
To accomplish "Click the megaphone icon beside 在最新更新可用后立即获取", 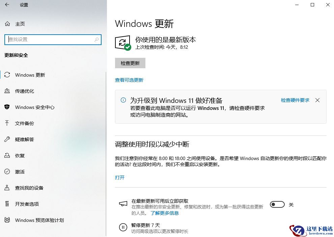I will tap(123, 204).
